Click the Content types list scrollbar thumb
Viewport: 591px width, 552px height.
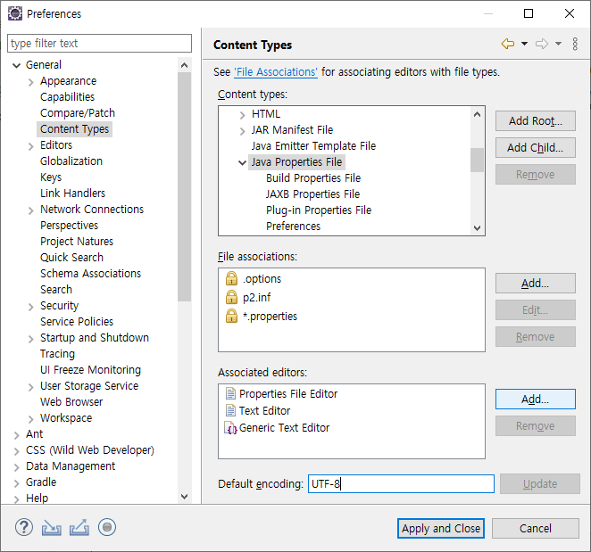click(x=477, y=160)
